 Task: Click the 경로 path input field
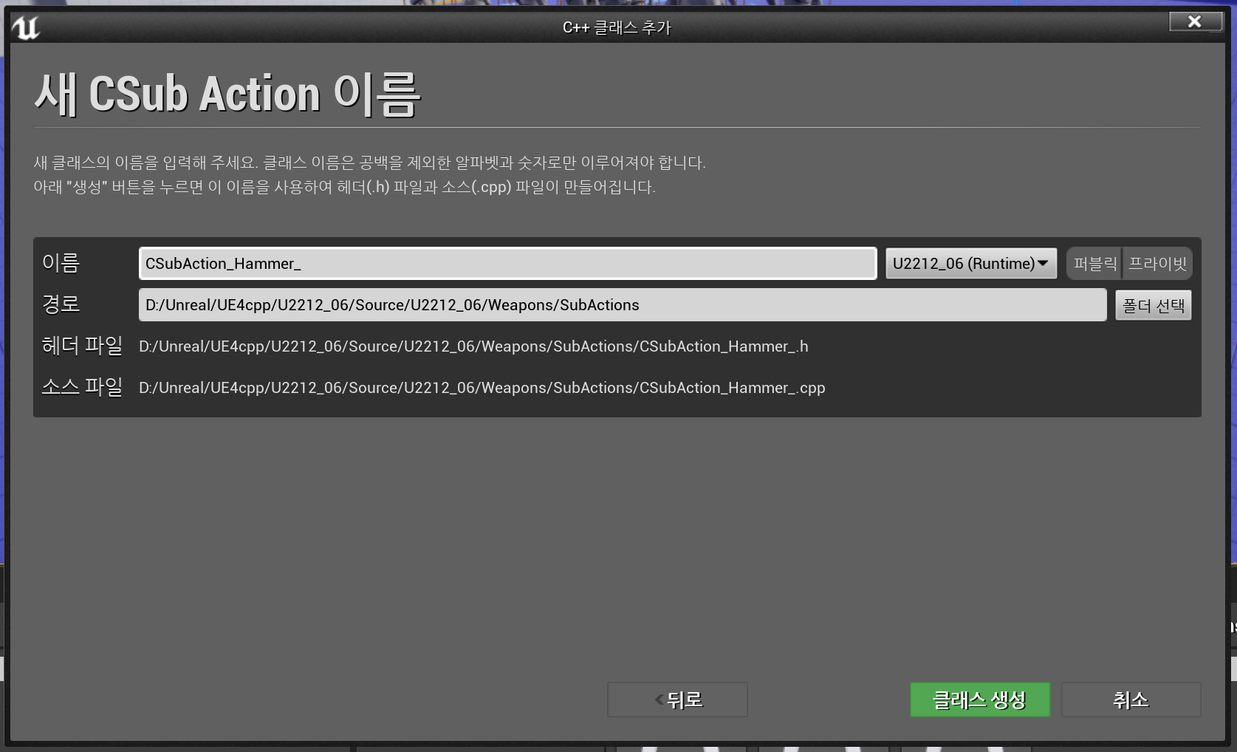coord(623,305)
